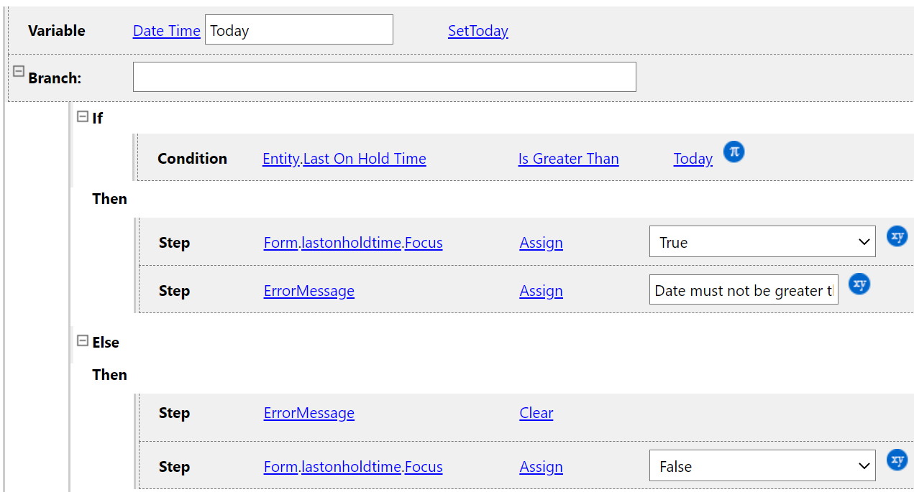
Task: Click Form.lastonholdtime.Focus link in Else step
Action: [x=353, y=467]
